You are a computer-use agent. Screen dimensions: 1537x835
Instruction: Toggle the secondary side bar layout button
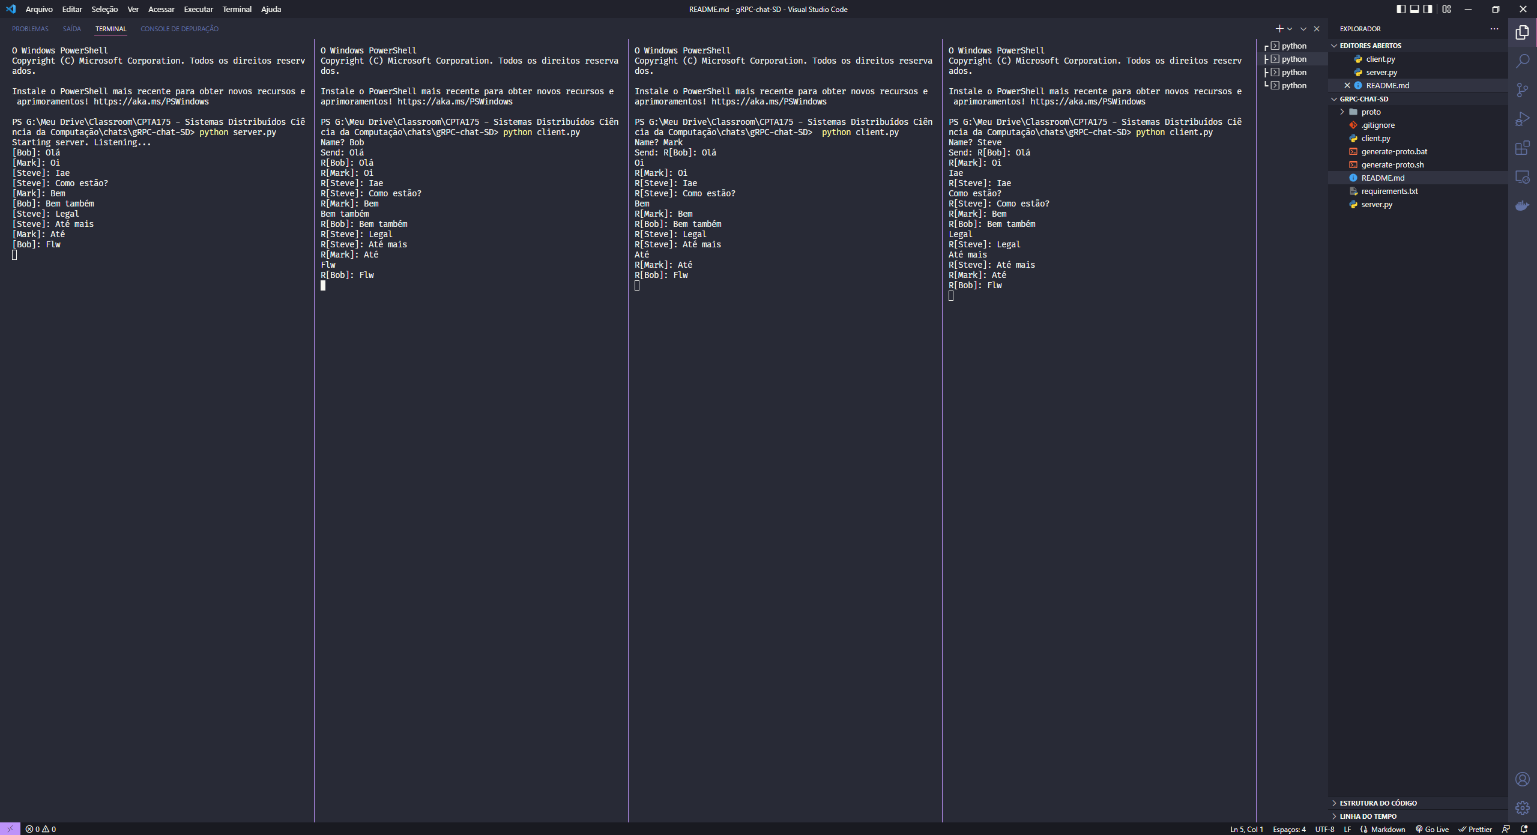point(1428,9)
